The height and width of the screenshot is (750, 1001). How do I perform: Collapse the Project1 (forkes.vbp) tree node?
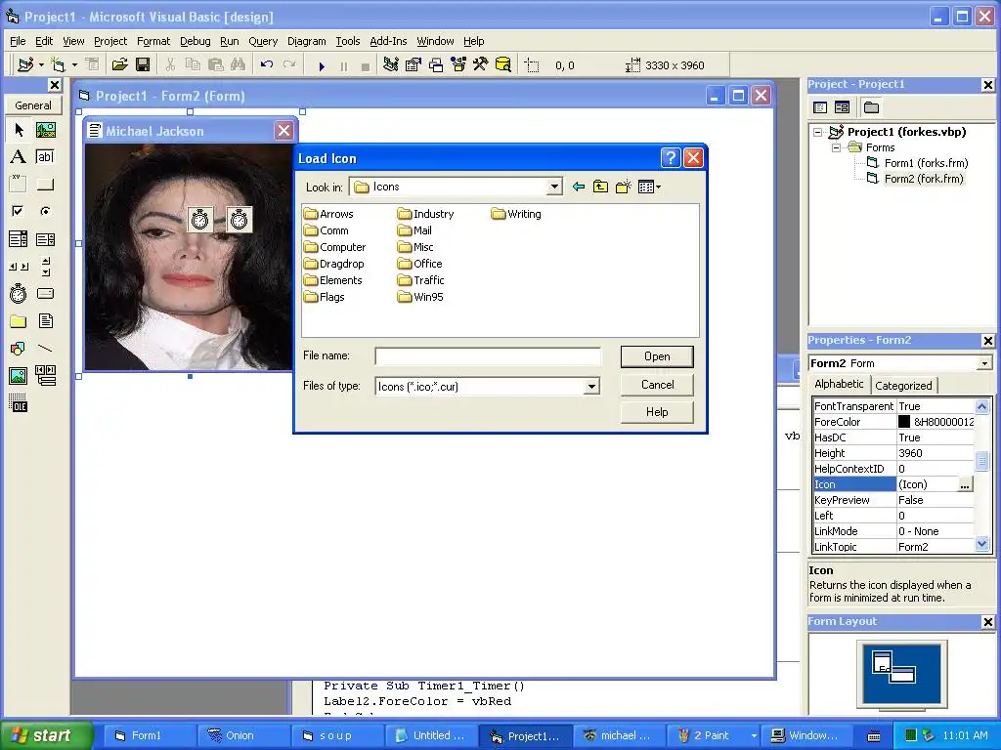coord(818,132)
